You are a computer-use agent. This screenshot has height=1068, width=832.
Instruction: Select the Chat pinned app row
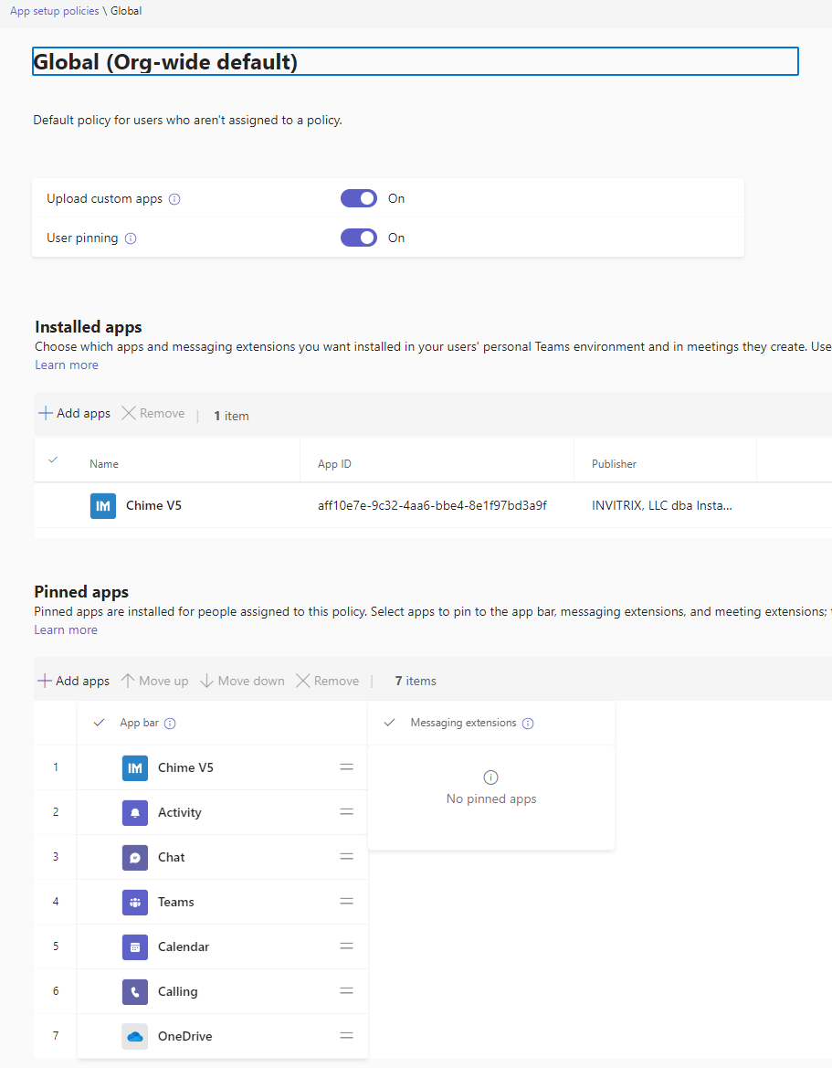pos(223,858)
